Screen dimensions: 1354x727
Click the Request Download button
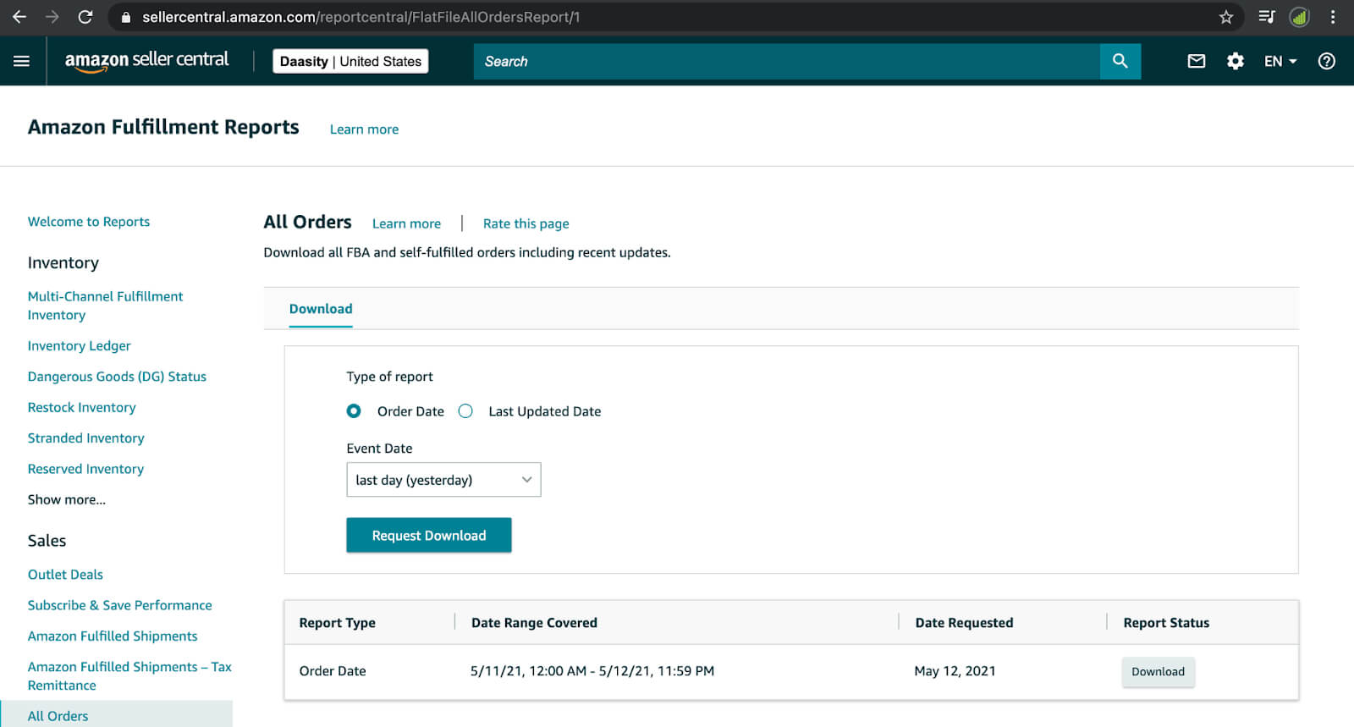point(429,536)
